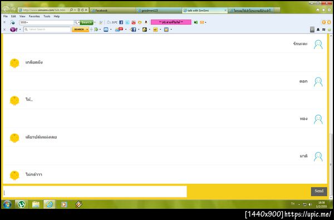Open the Edit menu

point(13,16)
